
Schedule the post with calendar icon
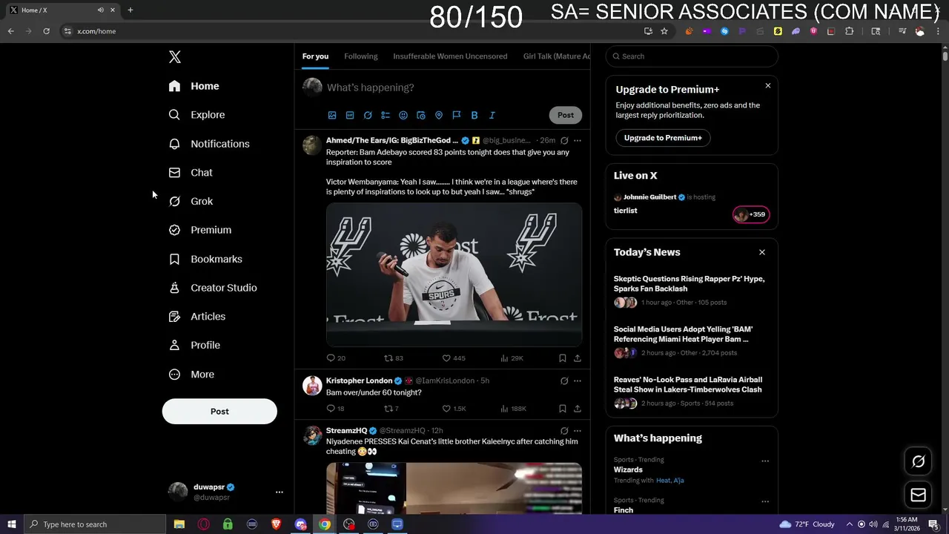[421, 115]
